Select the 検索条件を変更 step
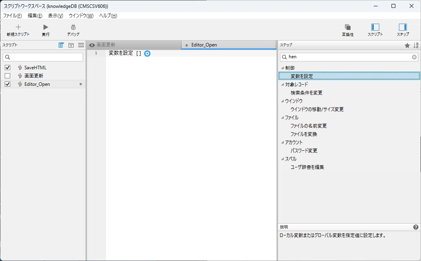421x261 pixels. (x=306, y=93)
